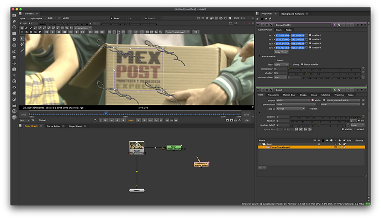Screen dimensions: 381x219
Task: Open the Time nodes clock icon
Action: 14,28
